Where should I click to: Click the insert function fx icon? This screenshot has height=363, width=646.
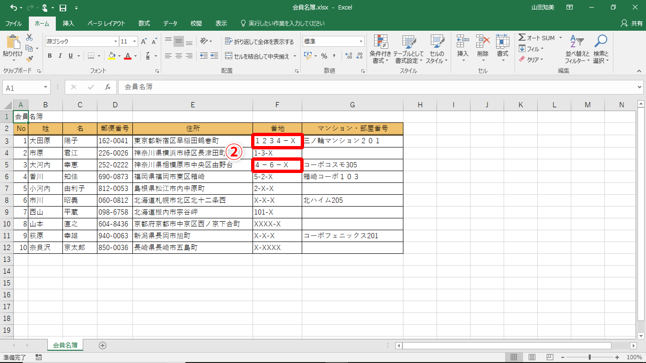click(x=108, y=87)
